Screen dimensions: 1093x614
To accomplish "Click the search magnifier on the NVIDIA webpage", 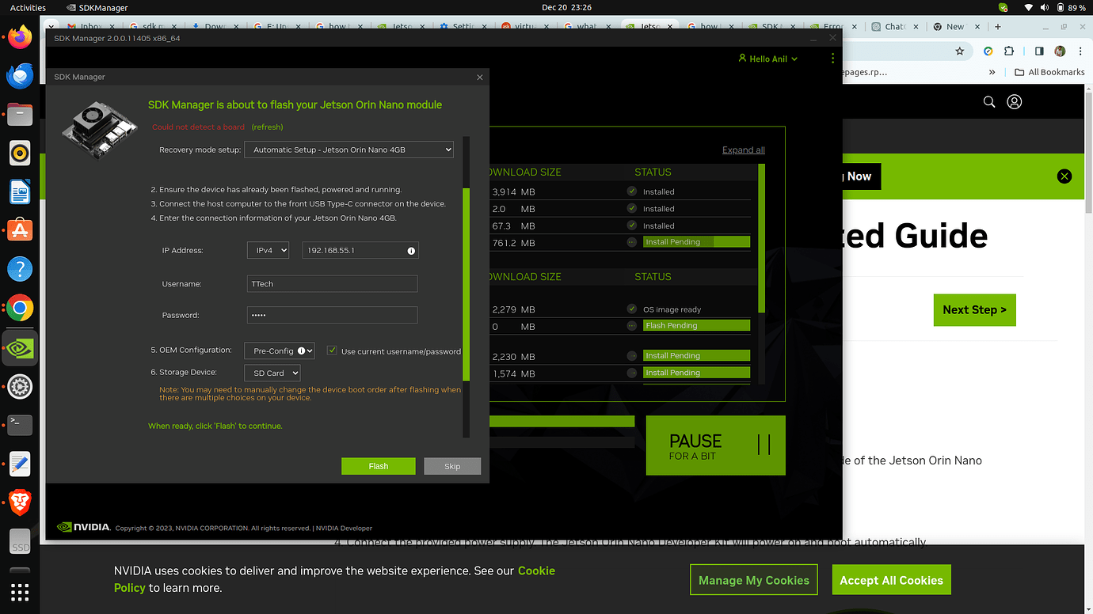I will coord(988,101).
